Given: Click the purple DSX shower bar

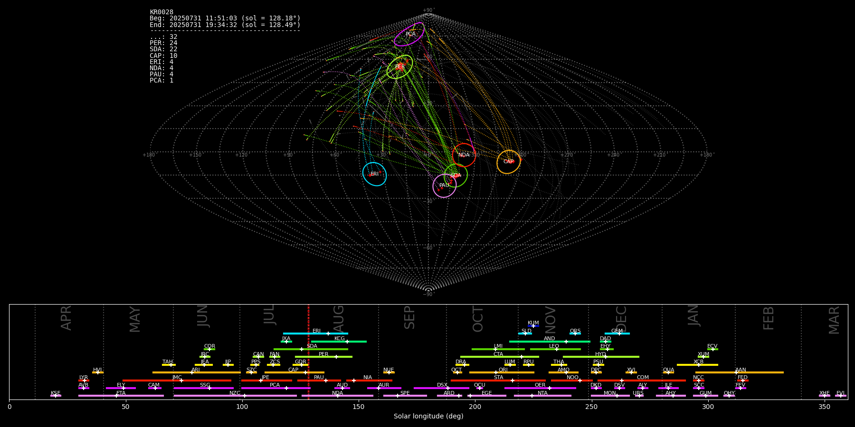Looking at the screenshot, I should tap(441, 388).
